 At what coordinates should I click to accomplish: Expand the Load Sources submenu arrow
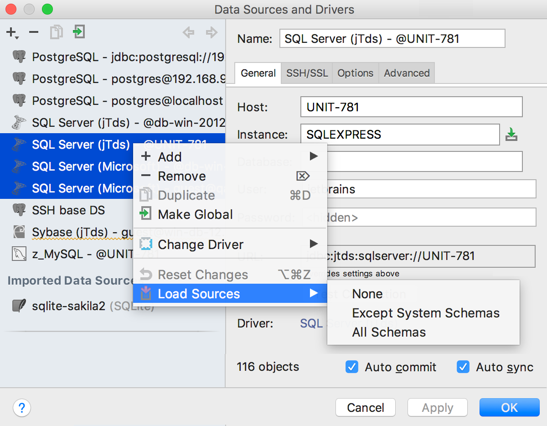pos(313,293)
